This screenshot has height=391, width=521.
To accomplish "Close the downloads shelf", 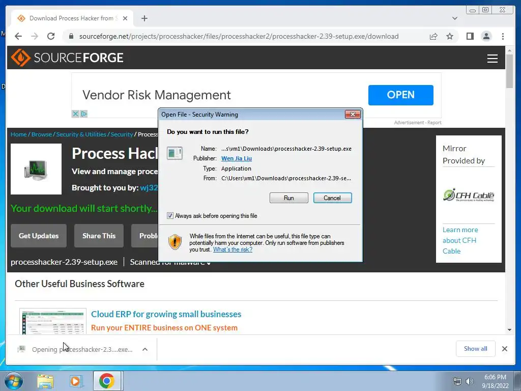I will (x=504, y=349).
